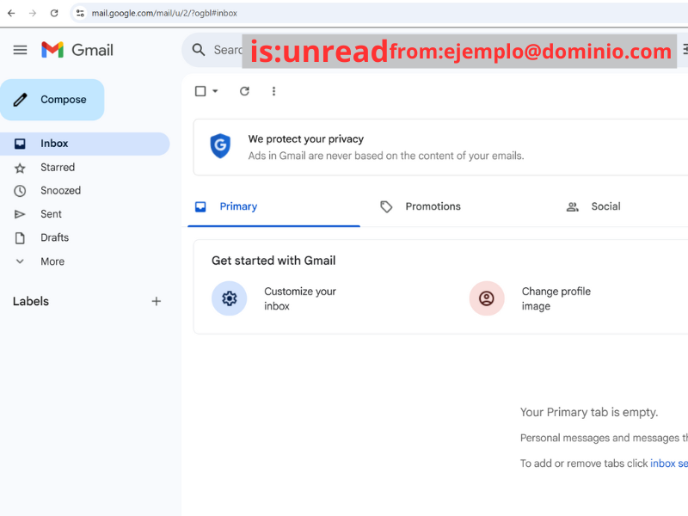This screenshot has height=516, width=688.
Task: Click the browser address bar URL
Action: [163, 13]
